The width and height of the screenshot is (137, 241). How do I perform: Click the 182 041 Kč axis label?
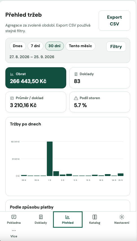15,142
